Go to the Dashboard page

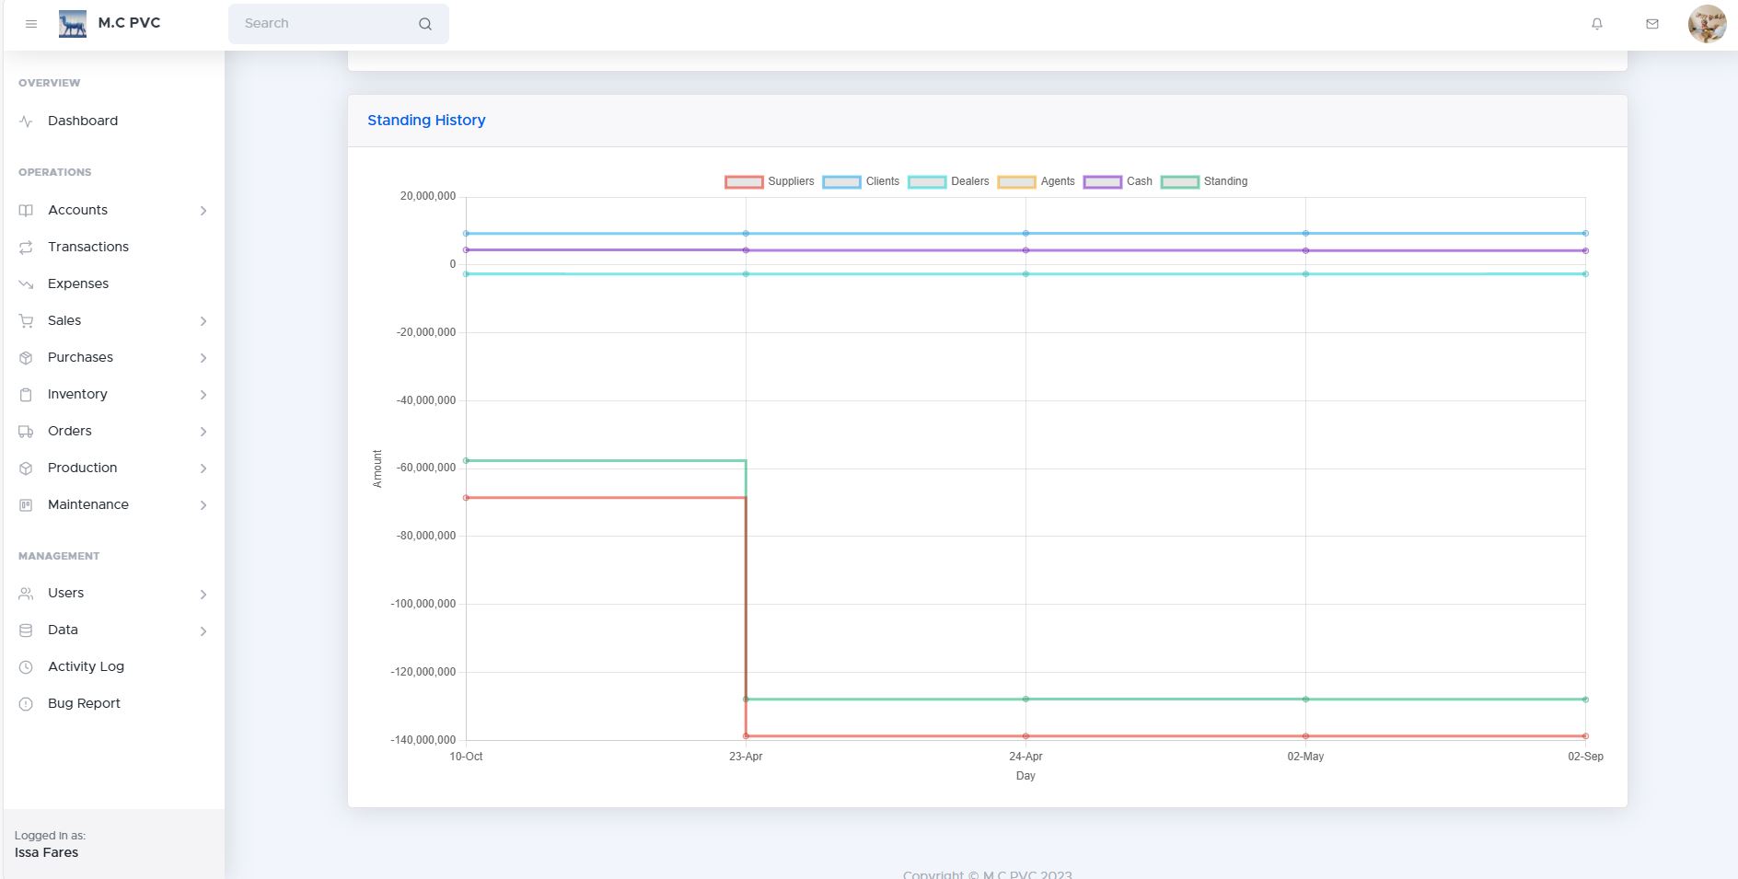83,121
